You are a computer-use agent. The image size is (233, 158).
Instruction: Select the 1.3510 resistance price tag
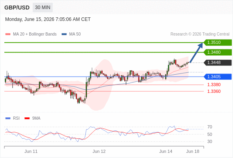pyautogui.click(x=218, y=43)
